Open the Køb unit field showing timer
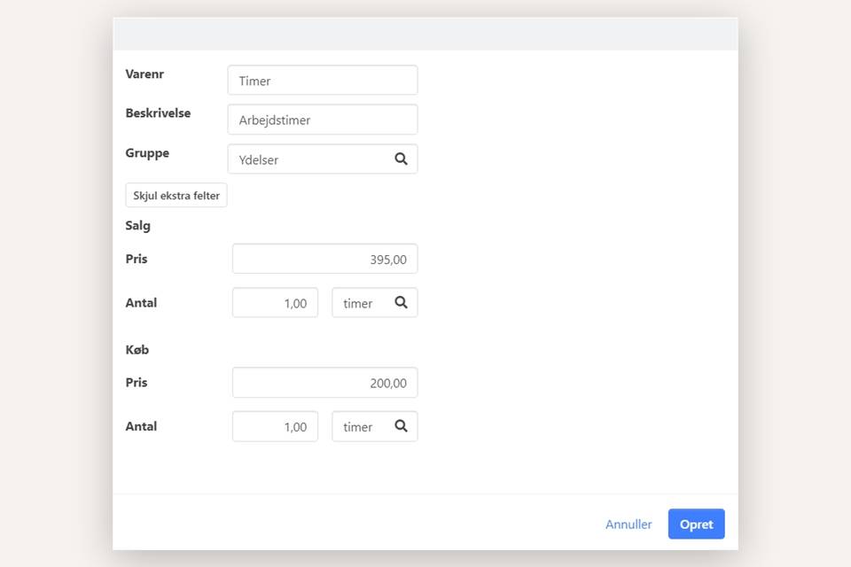851x567 pixels. pyautogui.click(x=360, y=426)
